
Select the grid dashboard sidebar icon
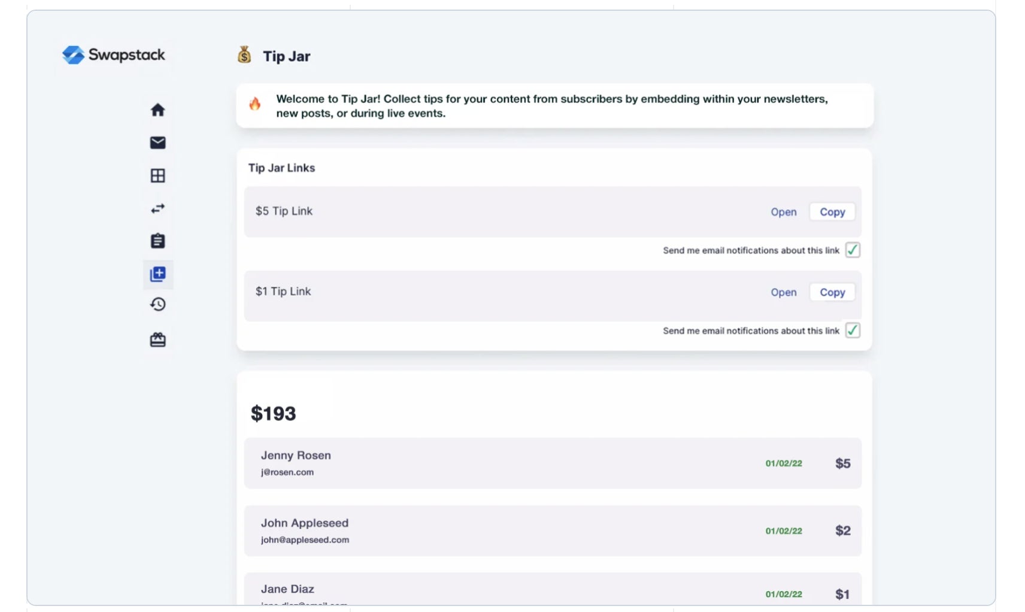pos(157,175)
